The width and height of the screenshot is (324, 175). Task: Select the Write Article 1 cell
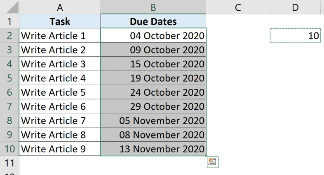point(60,36)
